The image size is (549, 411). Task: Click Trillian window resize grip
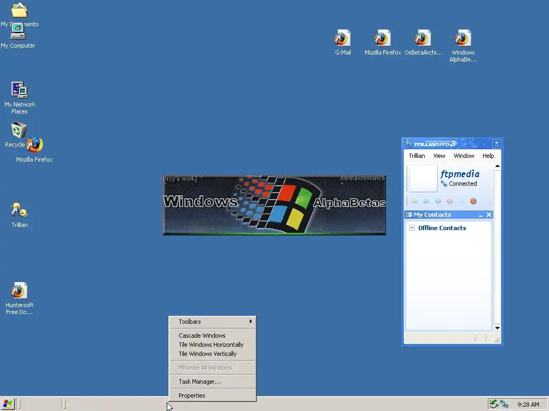click(x=497, y=340)
